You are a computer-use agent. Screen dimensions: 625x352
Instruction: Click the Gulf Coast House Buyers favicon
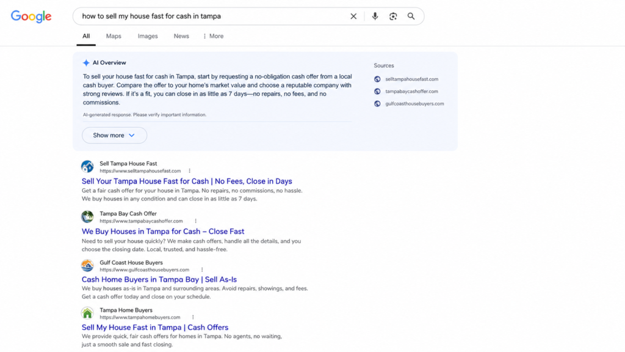pyautogui.click(x=87, y=265)
